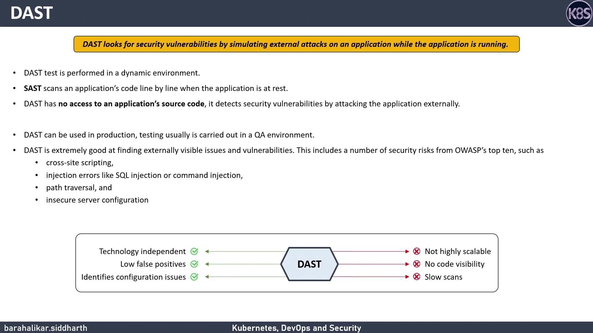Click the 'insecure server configuration' sub-bullet
593x333 pixels.
tap(97, 200)
